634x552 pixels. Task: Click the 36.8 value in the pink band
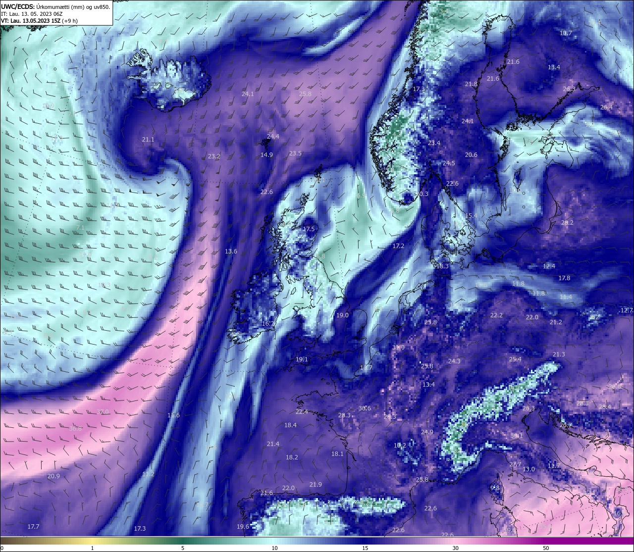[x=75, y=428]
